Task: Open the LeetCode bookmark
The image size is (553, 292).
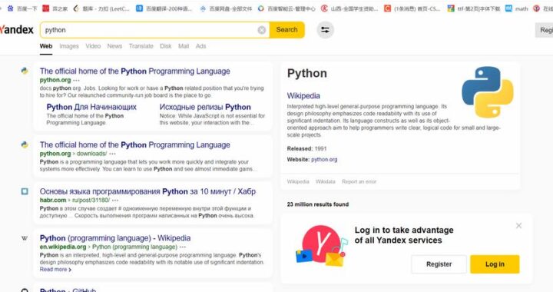Action: (101, 8)
